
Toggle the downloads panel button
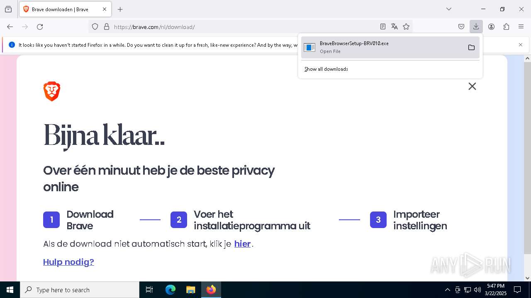tap(476, 26)
